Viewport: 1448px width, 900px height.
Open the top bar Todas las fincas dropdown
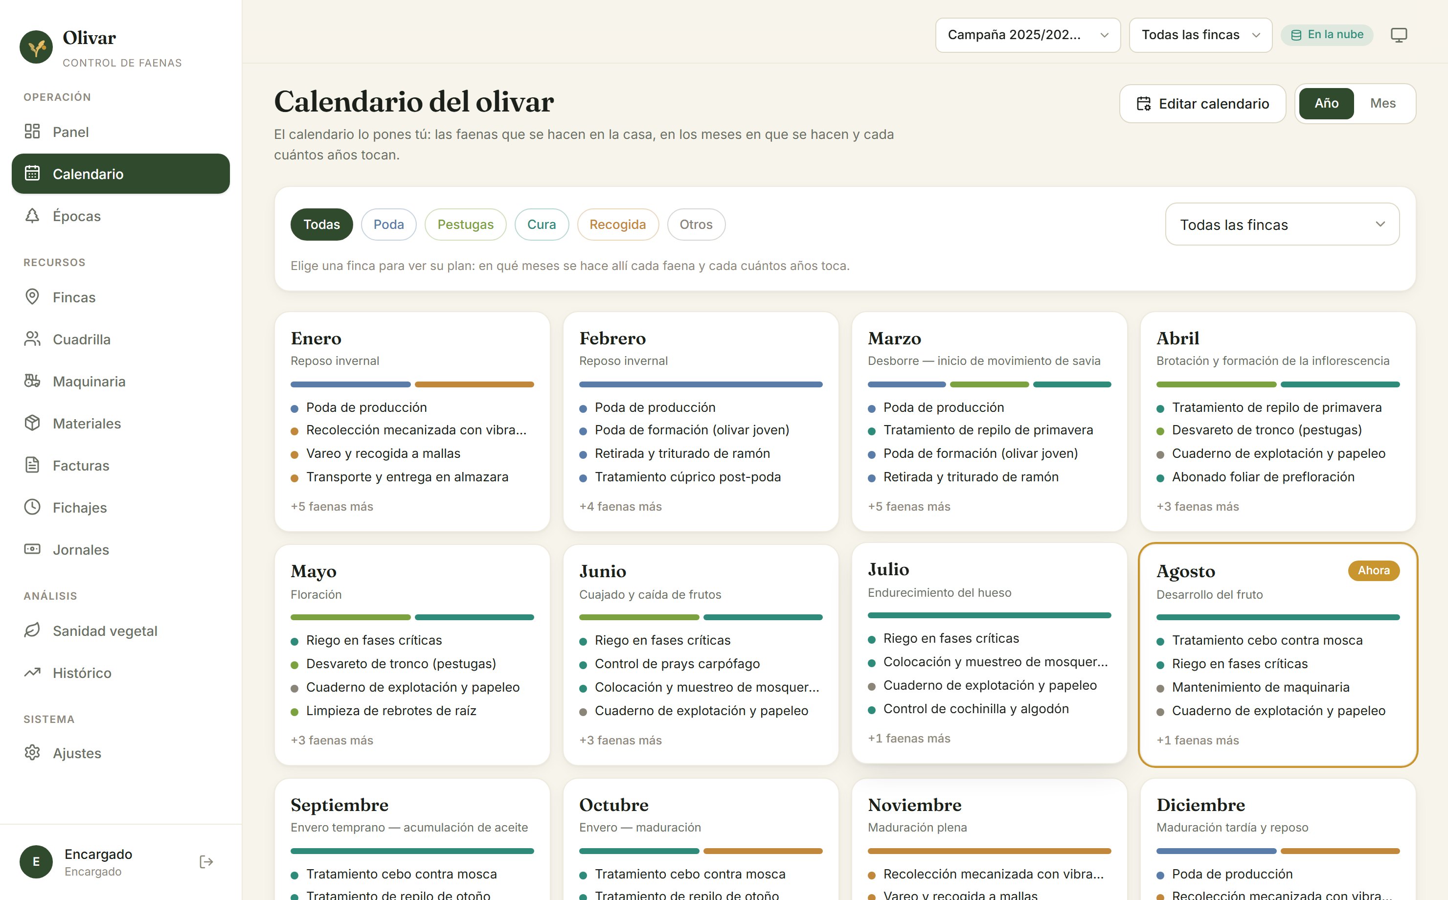tap(1200, 35)
